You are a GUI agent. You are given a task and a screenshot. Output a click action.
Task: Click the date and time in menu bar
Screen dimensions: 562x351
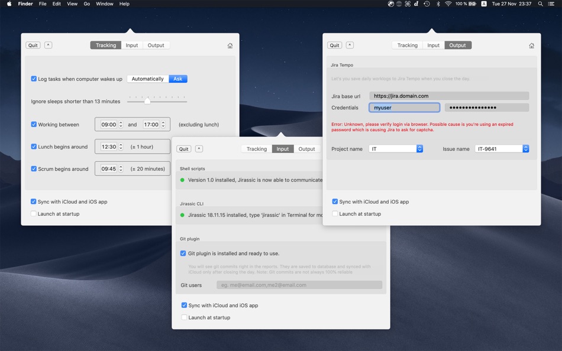click(512, 4)
